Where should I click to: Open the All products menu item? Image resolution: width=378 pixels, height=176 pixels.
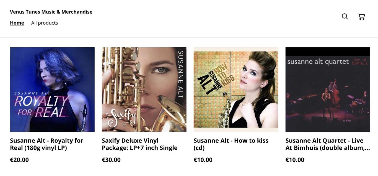(45, 23)
